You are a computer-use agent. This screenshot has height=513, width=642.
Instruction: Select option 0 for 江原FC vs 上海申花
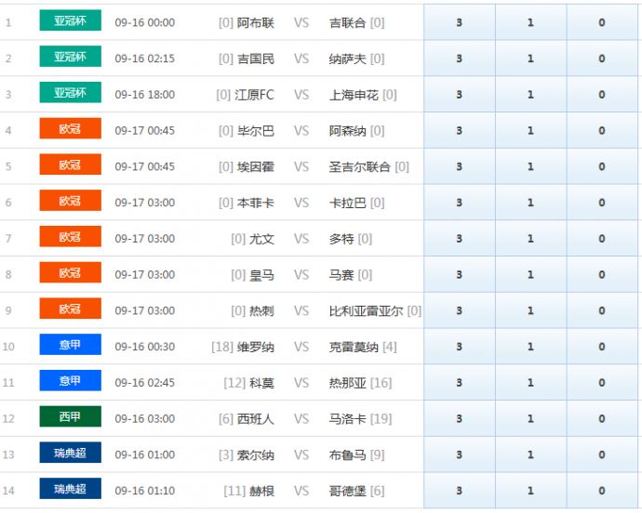pos(602,95)
